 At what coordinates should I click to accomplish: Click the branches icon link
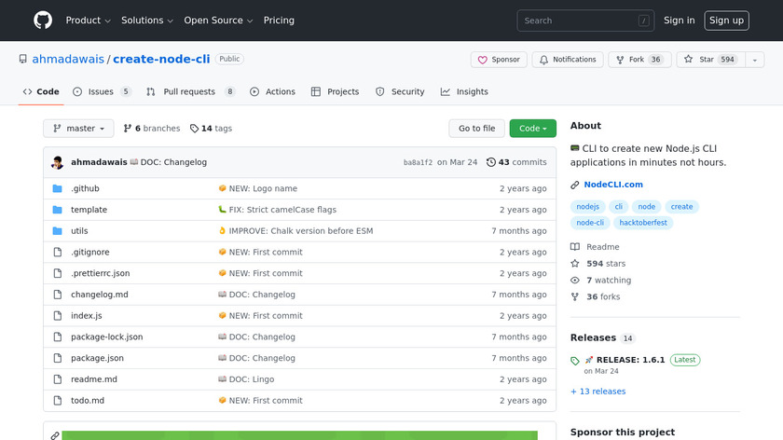pos(127,129)
